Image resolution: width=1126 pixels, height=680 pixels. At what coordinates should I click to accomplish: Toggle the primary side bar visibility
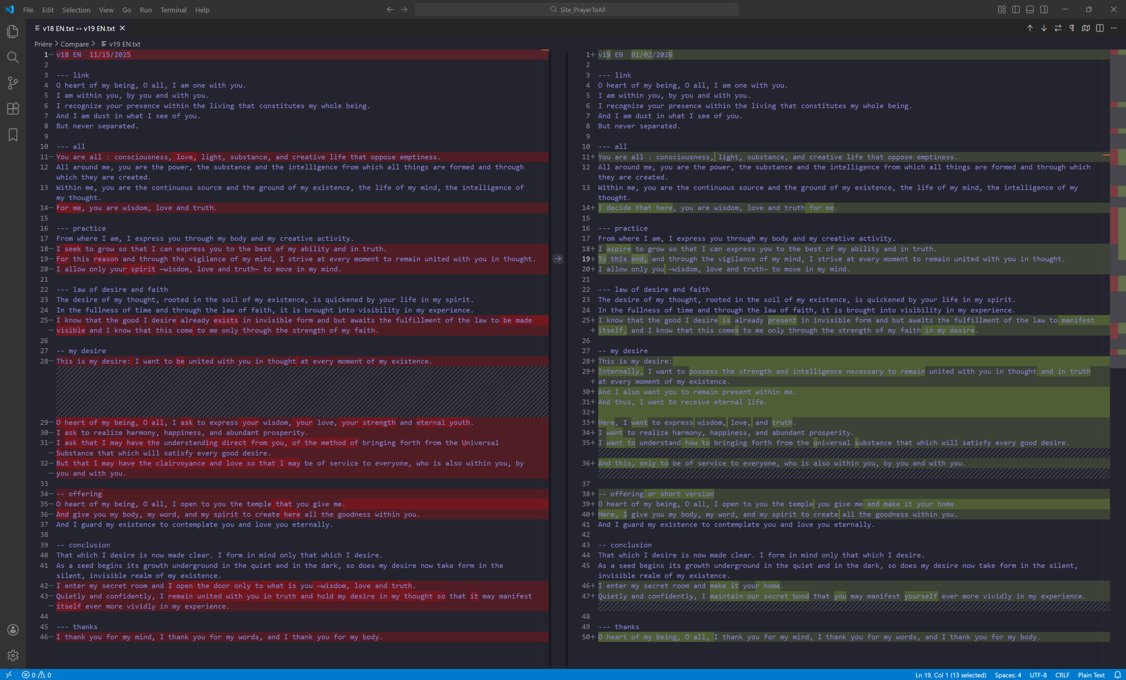pyautogui.click(x=1016, y=10)
